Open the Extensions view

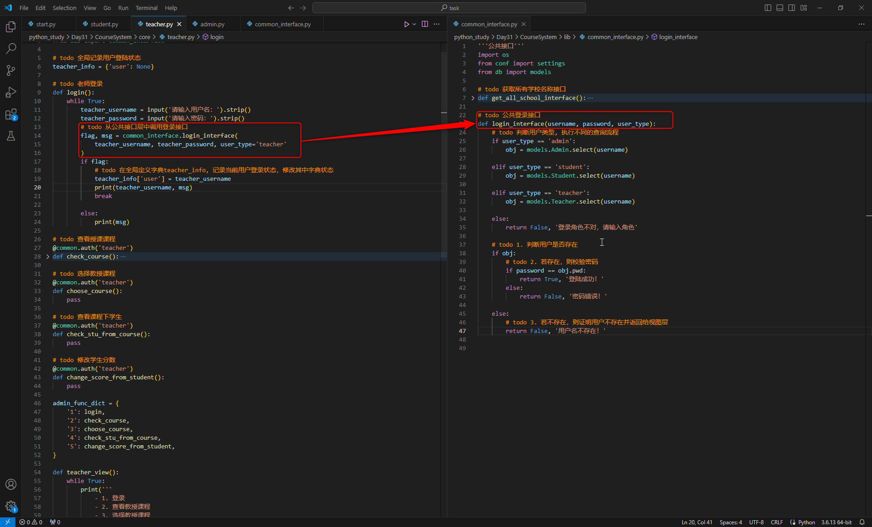[11, 114]
